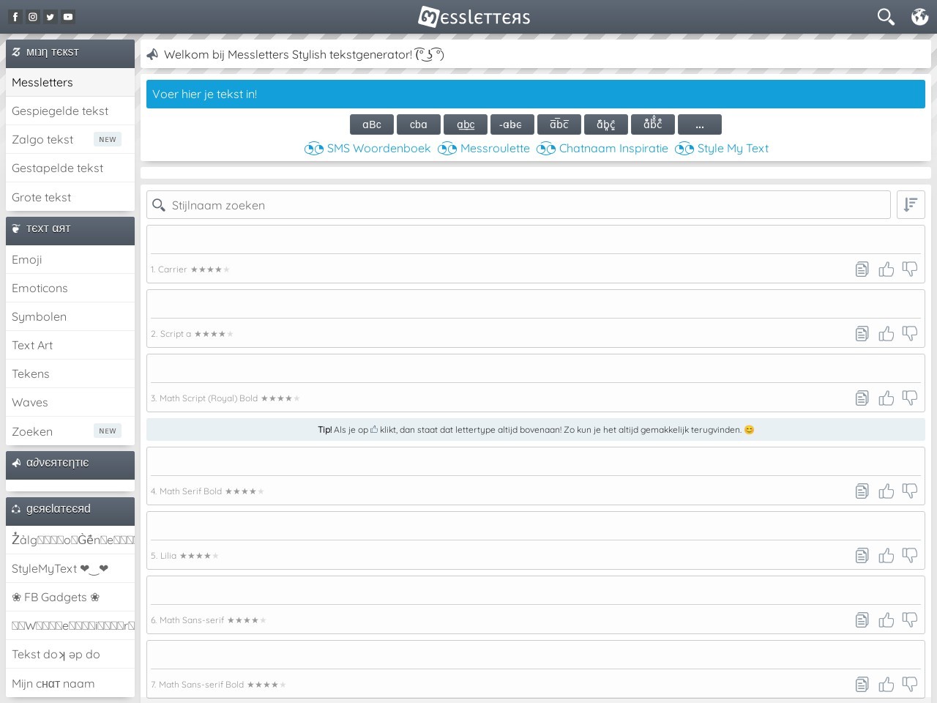Viewport: 937px width, 703px height.
Task: Dislike the Carrier style
Action: pyautogui.click(x=910, y=269)
